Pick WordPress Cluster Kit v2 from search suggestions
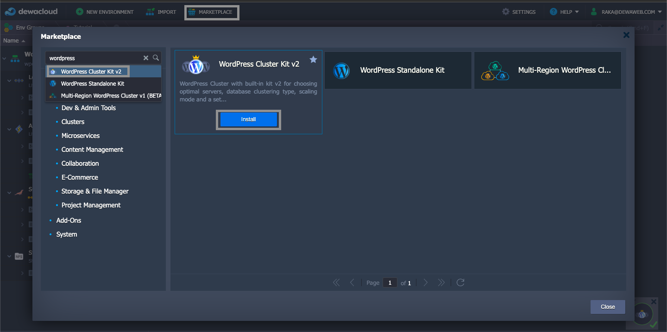The image size is (667, 332). point(103,72)
